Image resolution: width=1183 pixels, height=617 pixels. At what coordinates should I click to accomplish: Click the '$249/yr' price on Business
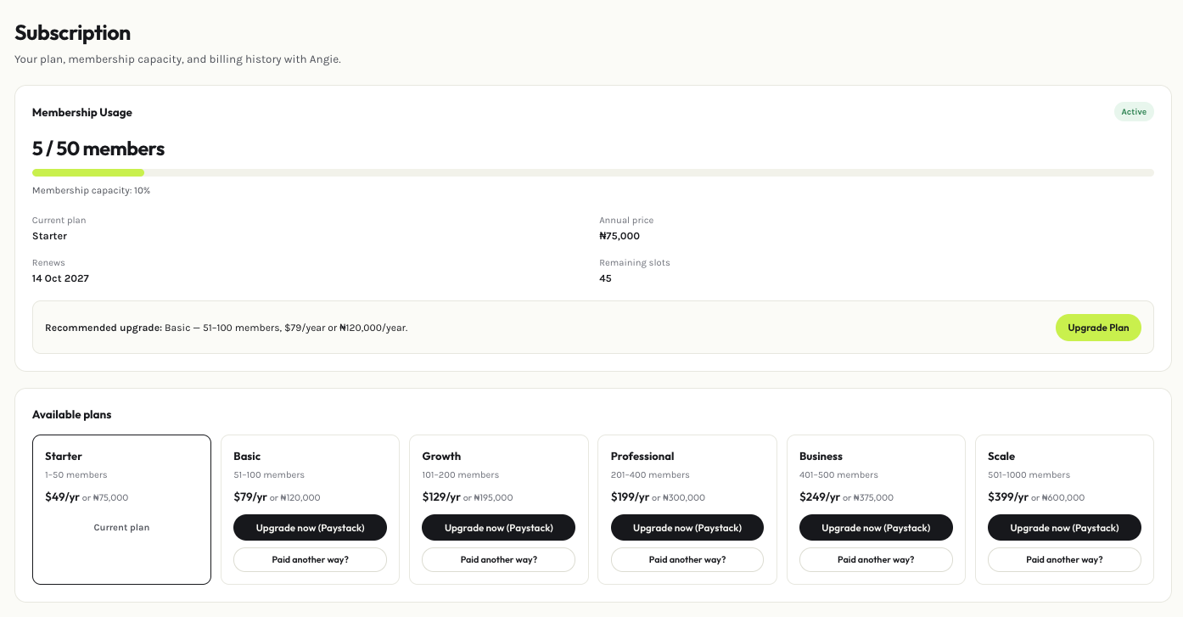(820, 497)
